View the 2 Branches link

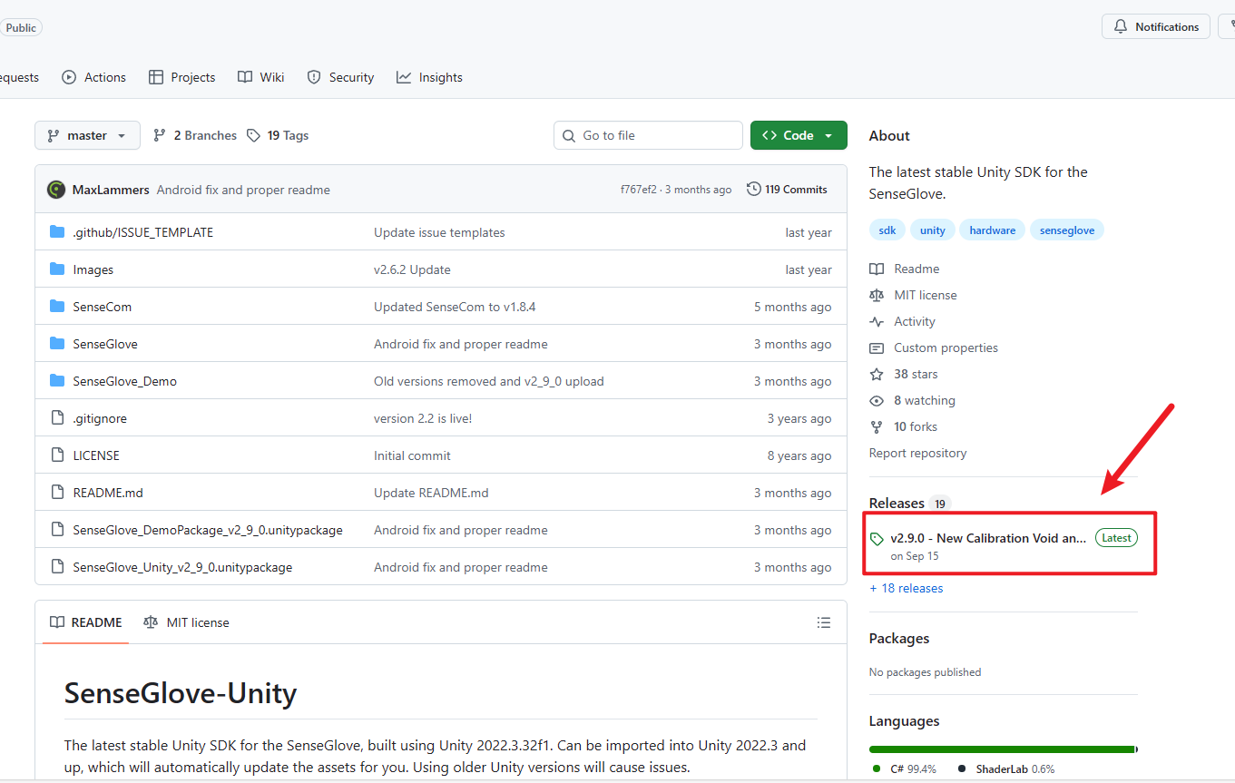(x=195, y=135)
